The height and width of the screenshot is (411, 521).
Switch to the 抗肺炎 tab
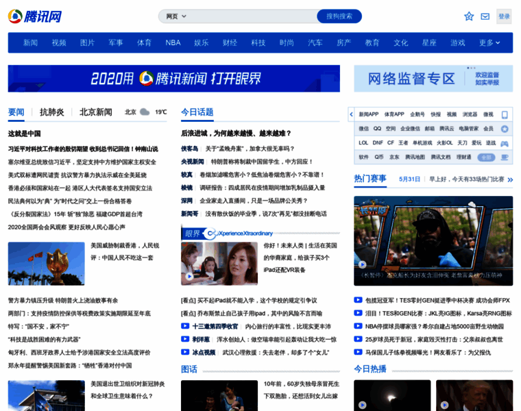52,112
